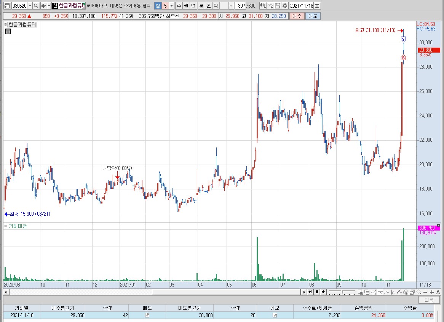
Task: Click the crosshair cursor icon in bottom toolbar
Action: [x=380, y=292]
